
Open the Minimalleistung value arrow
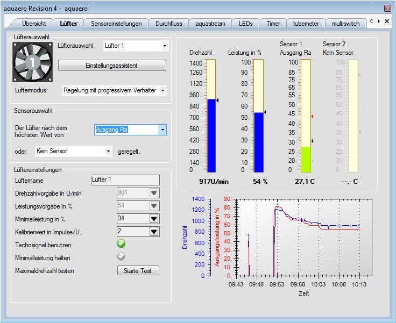point(154,218)
